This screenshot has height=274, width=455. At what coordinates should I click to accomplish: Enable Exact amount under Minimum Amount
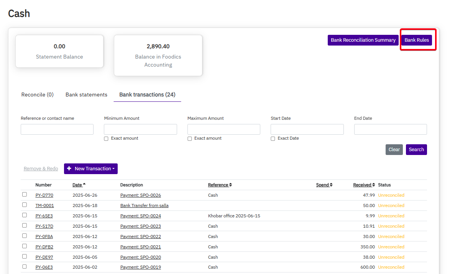pos(106,139)
